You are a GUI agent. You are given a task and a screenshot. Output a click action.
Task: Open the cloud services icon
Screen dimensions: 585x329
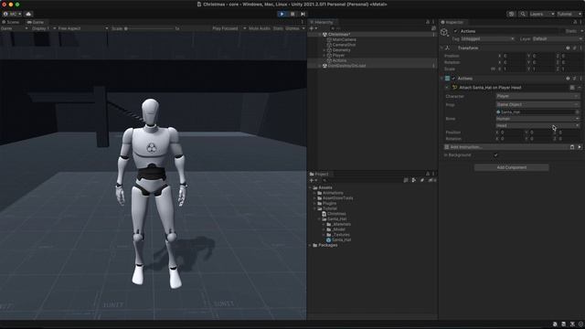click(28, 14)
